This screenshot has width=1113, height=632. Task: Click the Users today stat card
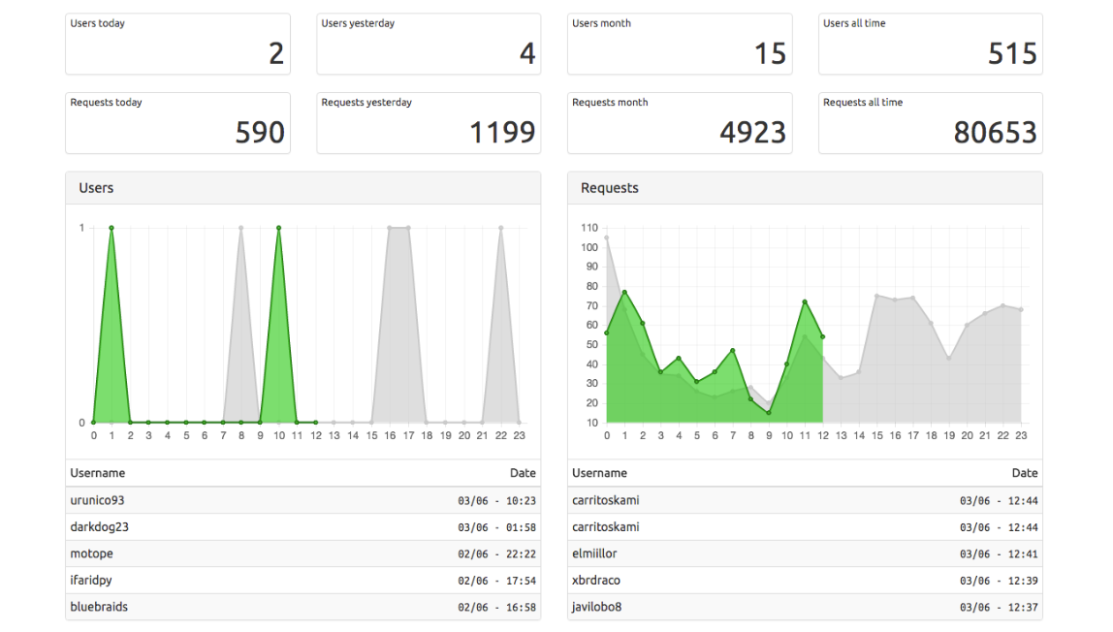pos(177,44)
